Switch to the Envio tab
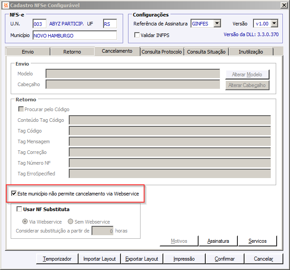Image resolution: width=290 pixels, height=270 pixels. coord(28,52)
